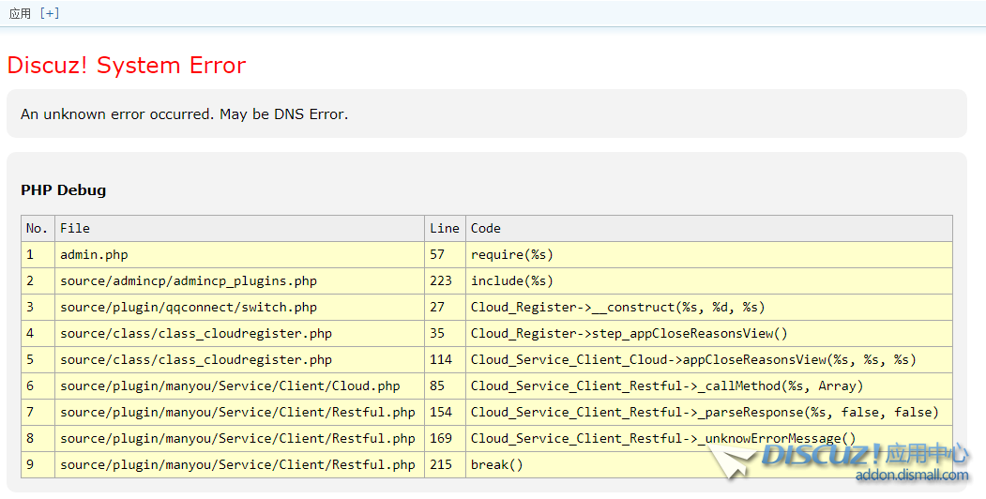Select the _callMethod(%s, Array) code cell
Viewport: 986px width, 499px height.
[709, 386]
